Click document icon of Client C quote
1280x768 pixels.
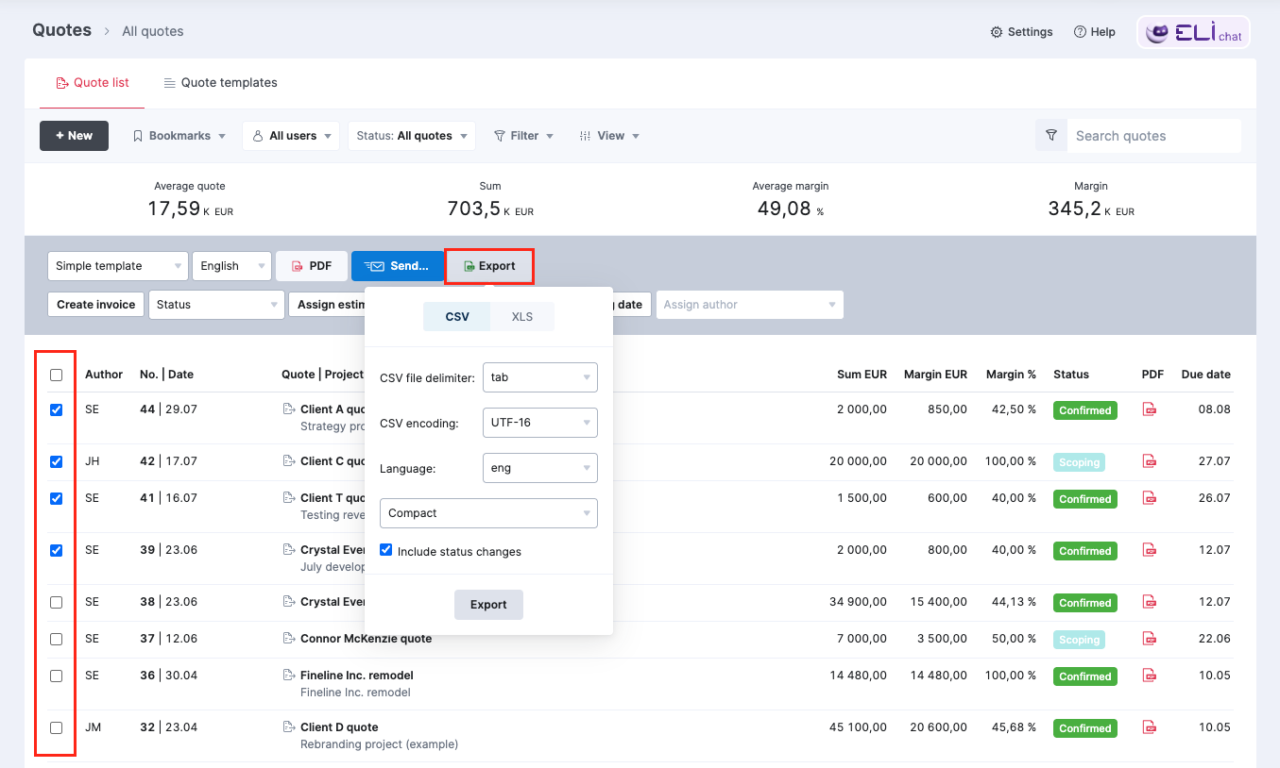point(289,461)
